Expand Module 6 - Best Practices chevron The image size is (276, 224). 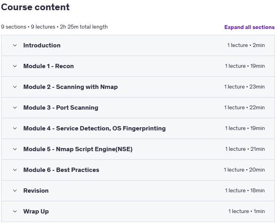[15, 170]
